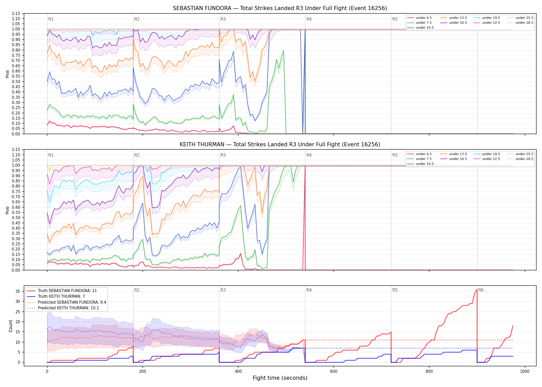
Task: Click the 'Prob' y-axis label of Thurman chart
Action: point(7,210)
